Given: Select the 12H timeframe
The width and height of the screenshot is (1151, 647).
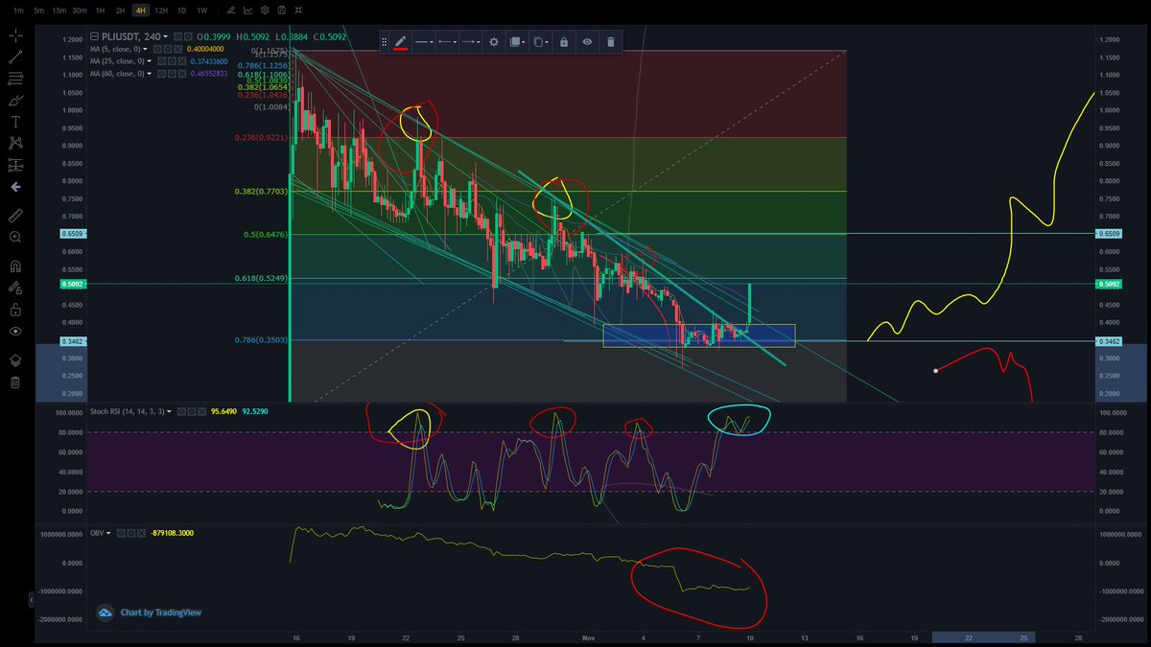Looking at the screenshot, I should (161, 11).
